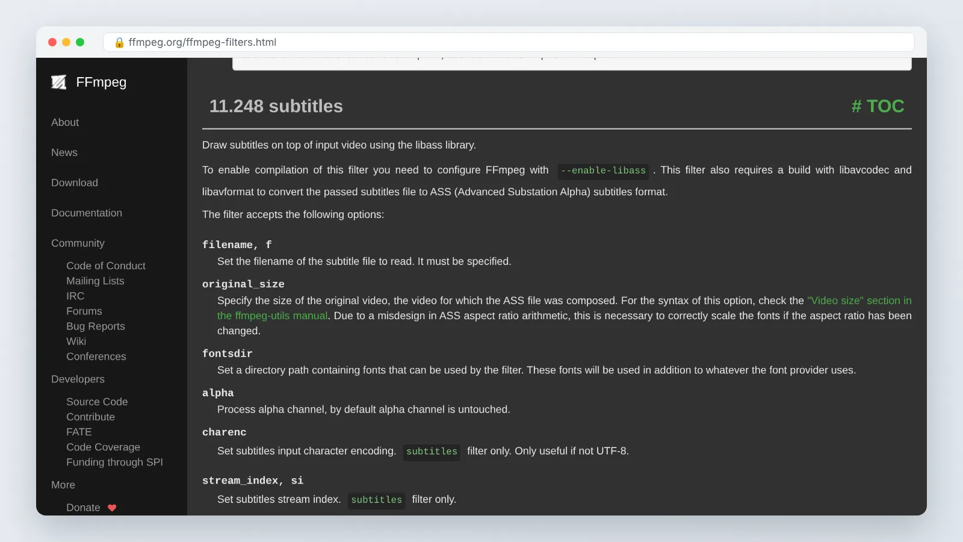
Task: Click the browser address bar URL
Action: pos(202,42)
